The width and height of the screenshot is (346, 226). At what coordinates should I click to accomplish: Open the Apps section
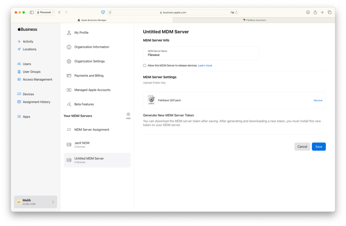point(26,117)
